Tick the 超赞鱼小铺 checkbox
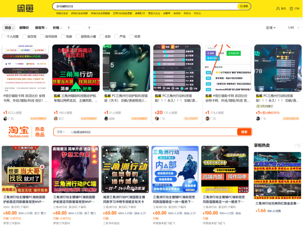The width and height of the screenshot is (303, 231). coord(78,36)
